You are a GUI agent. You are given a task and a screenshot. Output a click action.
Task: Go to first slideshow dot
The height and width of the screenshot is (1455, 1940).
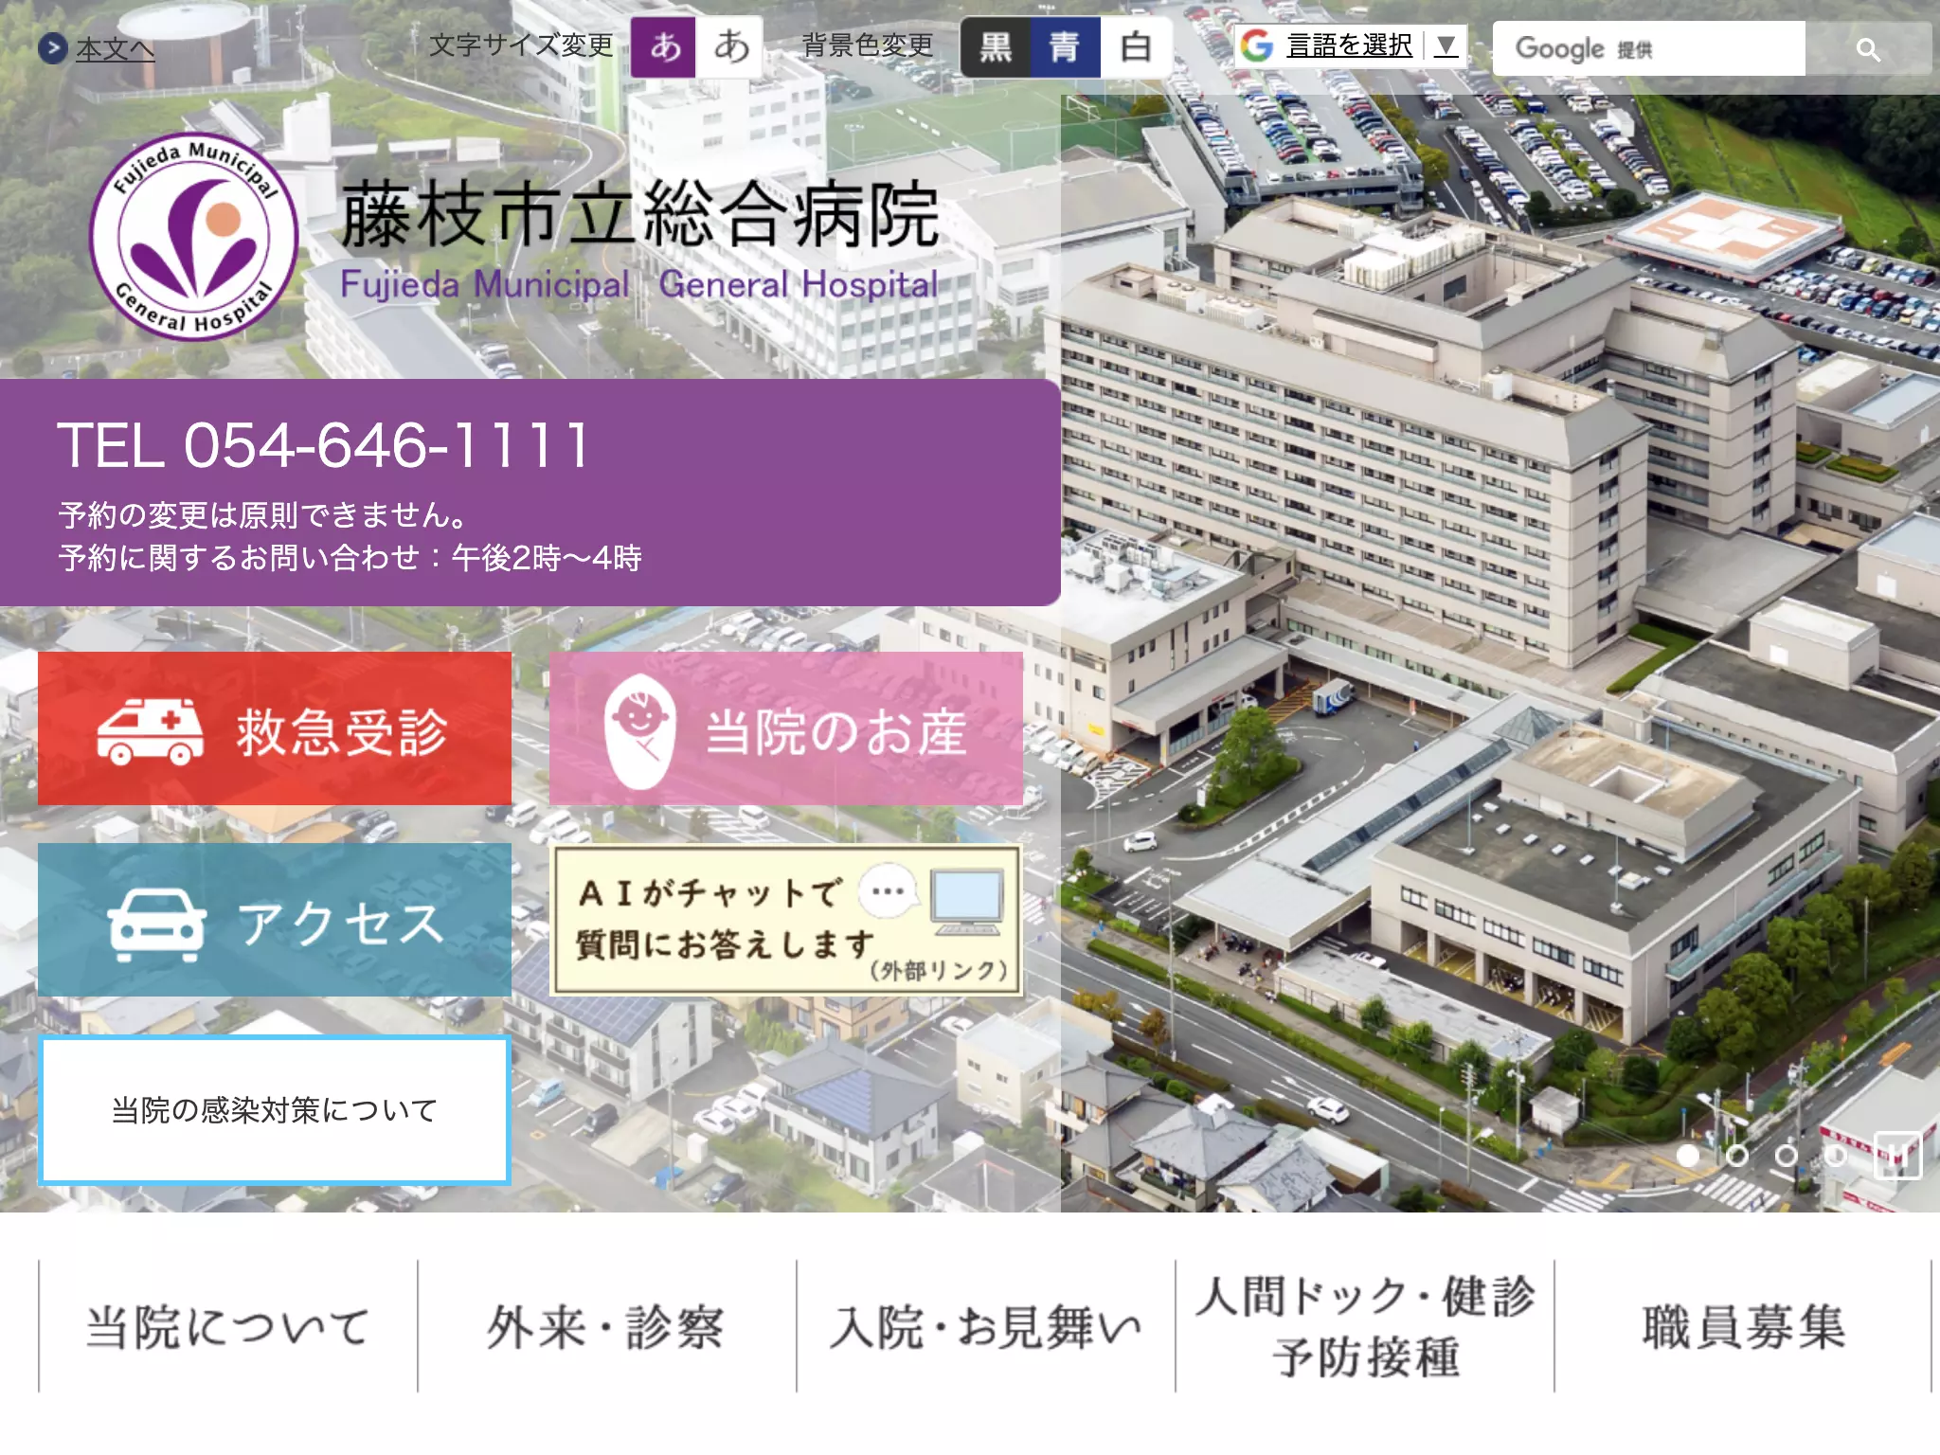[1688, 1156]
